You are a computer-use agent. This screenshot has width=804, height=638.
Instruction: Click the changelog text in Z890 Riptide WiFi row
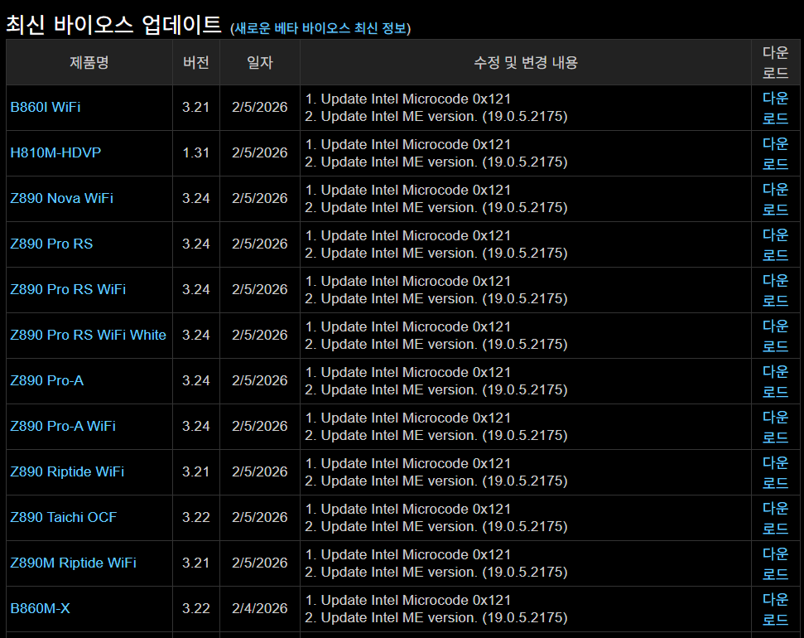point(436,472)
